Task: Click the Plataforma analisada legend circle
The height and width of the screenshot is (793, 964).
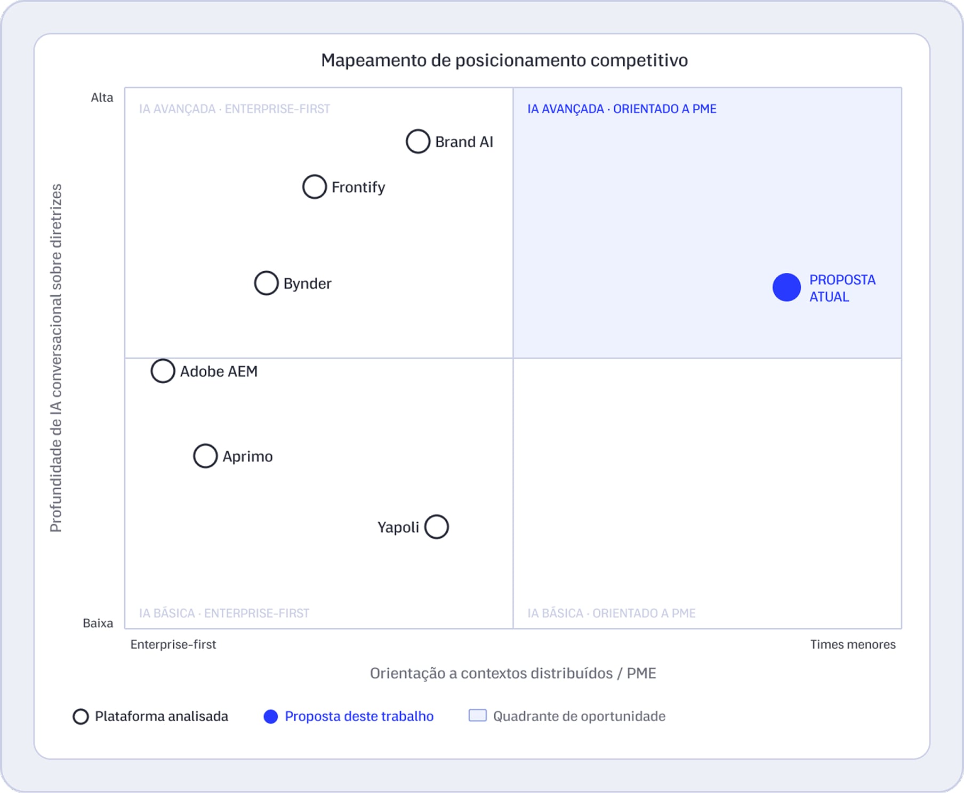Action: click(81, 716)
